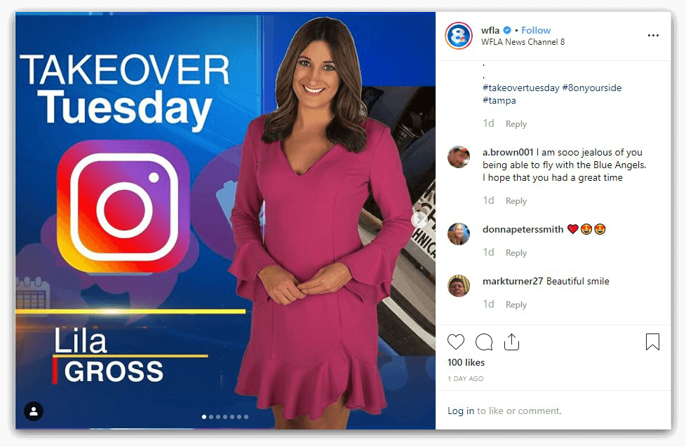Click Log in to comment
Image resolution: width=686 pixels, height=447 pixels.
coord(461,411)
